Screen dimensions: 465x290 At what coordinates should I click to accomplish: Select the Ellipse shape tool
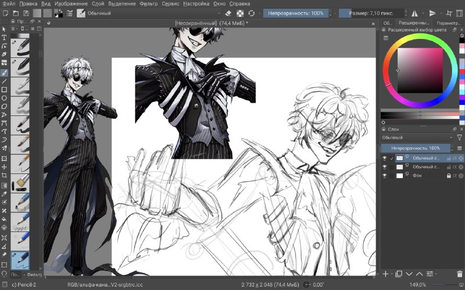click(x=4, y=98)
